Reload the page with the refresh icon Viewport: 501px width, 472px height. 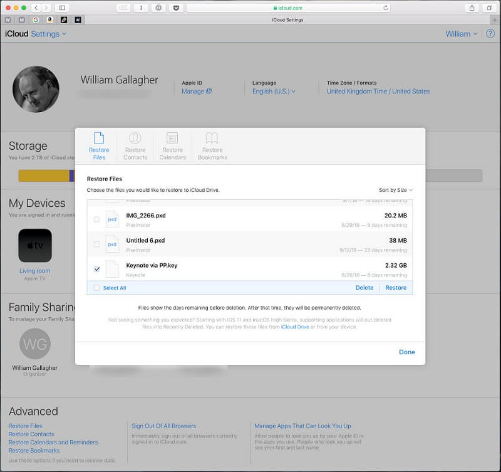[x=386, y=8]
